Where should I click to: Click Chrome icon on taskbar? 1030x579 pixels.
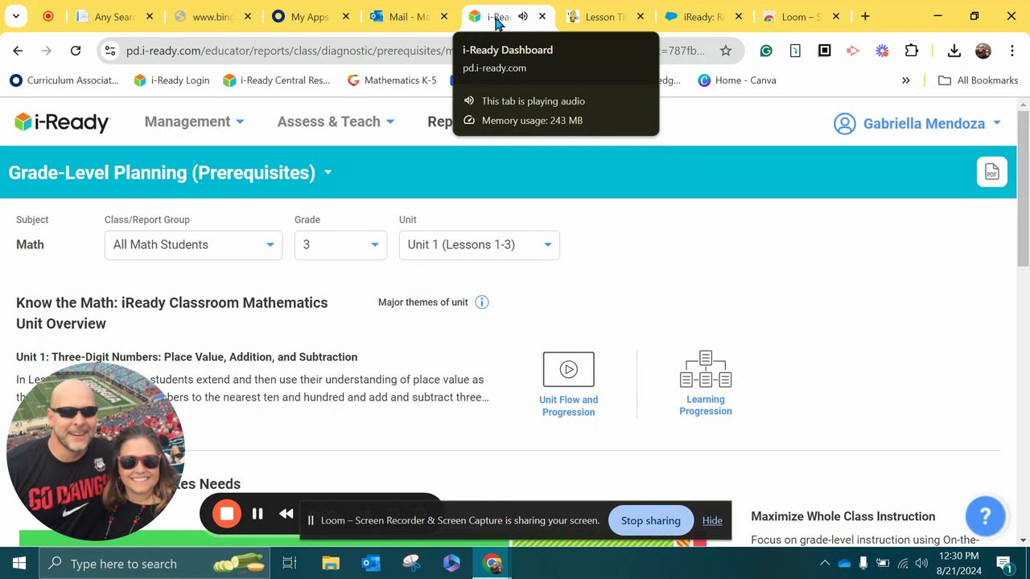point(492,564)
